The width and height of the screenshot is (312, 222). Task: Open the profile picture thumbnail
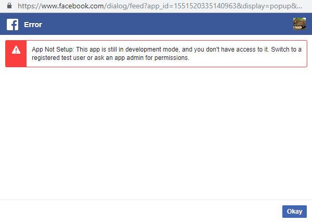click(x=299, y=23)
